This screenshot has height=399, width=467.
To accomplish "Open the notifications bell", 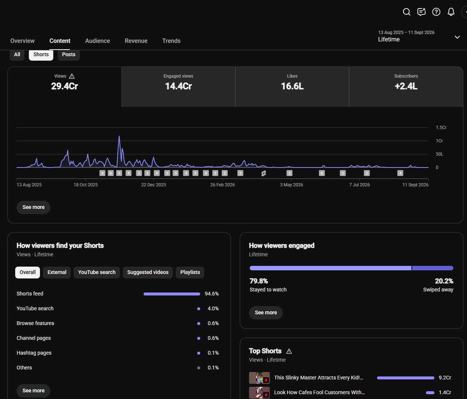I will tap(451, 12).
